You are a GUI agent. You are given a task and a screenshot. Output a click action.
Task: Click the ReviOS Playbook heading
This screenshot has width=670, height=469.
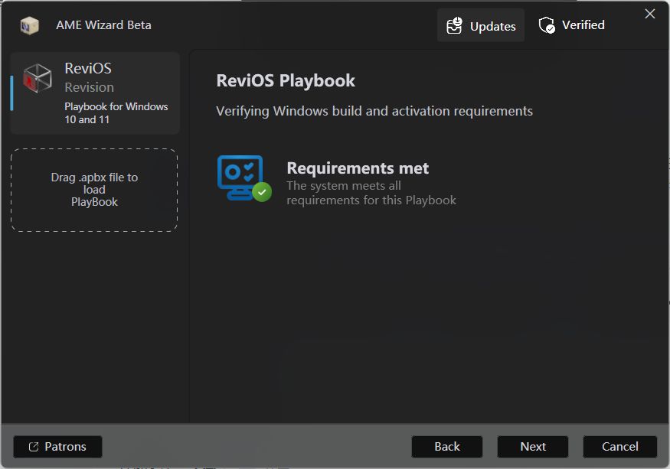(286, 81)
